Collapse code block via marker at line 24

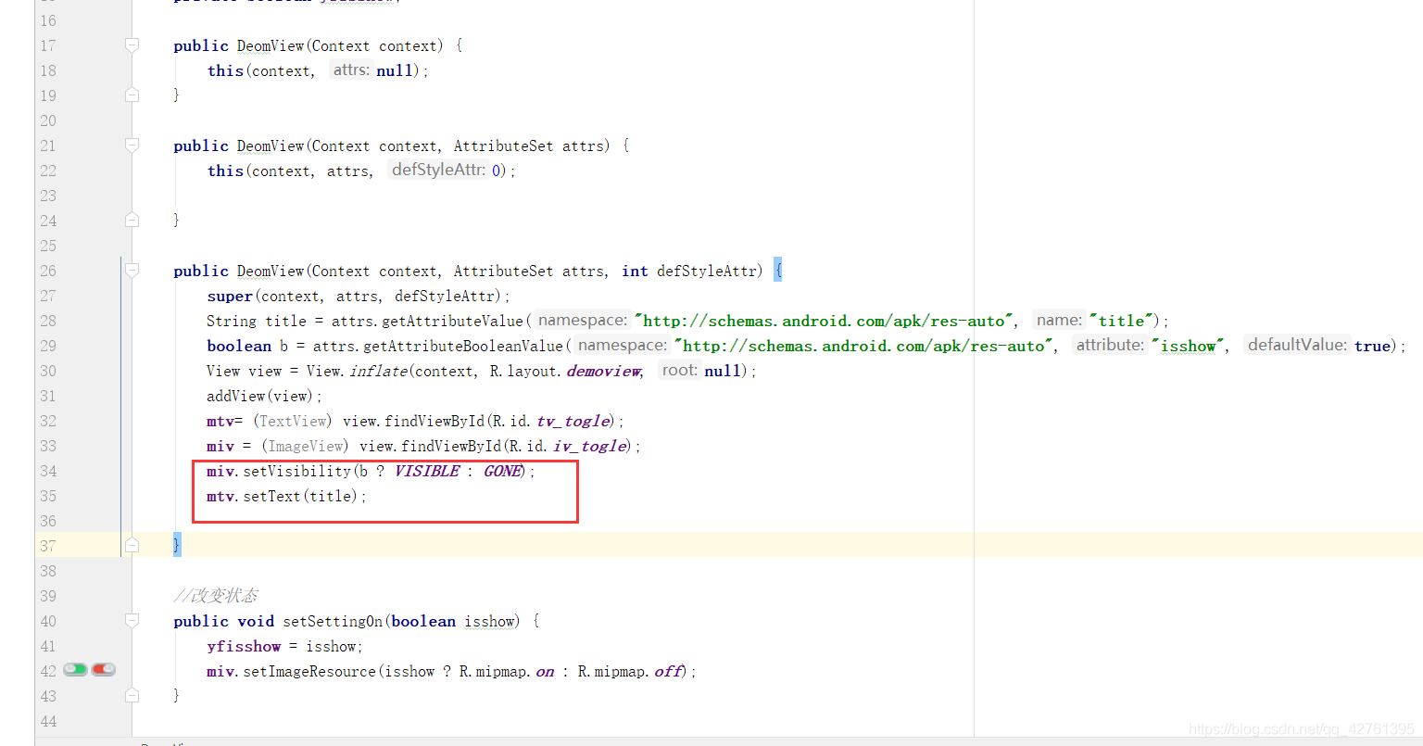(x=131, y=220)
